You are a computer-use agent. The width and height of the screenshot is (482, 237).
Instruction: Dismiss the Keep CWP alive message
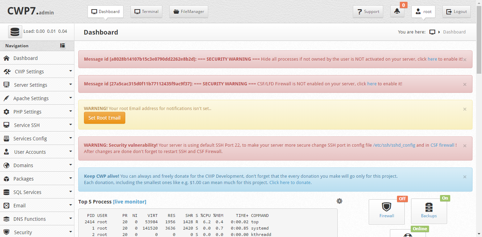click(x=465, y=177)
